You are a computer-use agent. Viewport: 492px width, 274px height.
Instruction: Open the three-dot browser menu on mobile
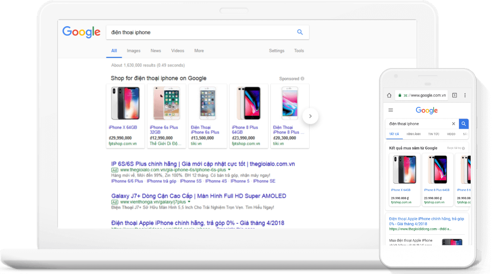[465, 95]
